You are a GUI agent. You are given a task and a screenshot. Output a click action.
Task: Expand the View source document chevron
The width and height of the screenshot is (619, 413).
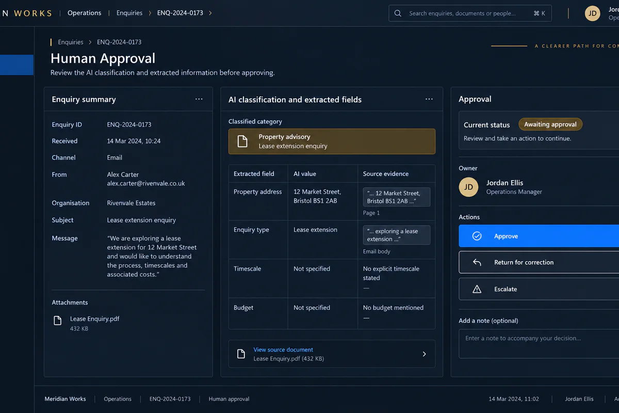(x=425, y=354)
